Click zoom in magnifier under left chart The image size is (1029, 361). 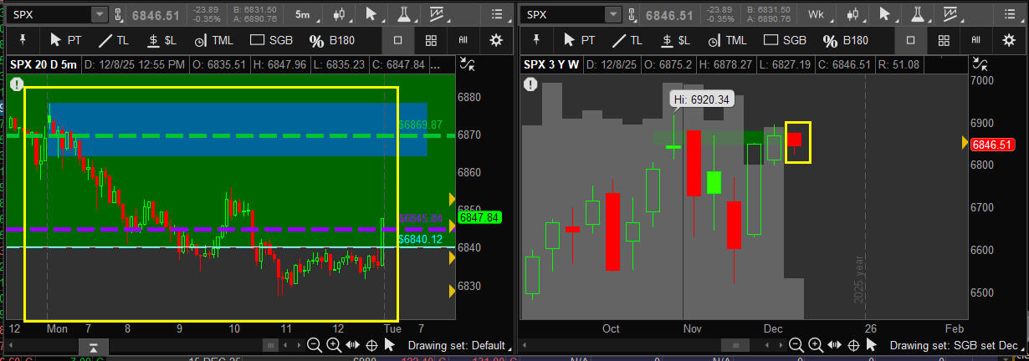334,345
